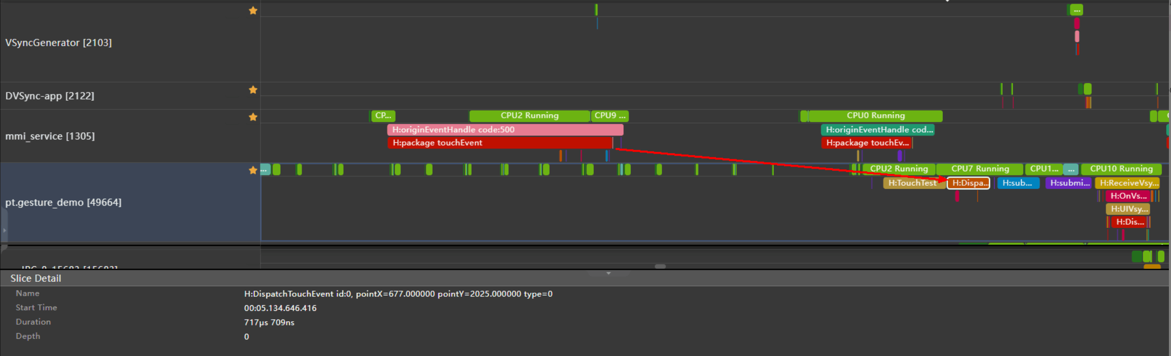This screenshot has width=1171, height=356.
Task: Toggle the star on DVSync-app [2122]
Action: [x=253, y=90]
